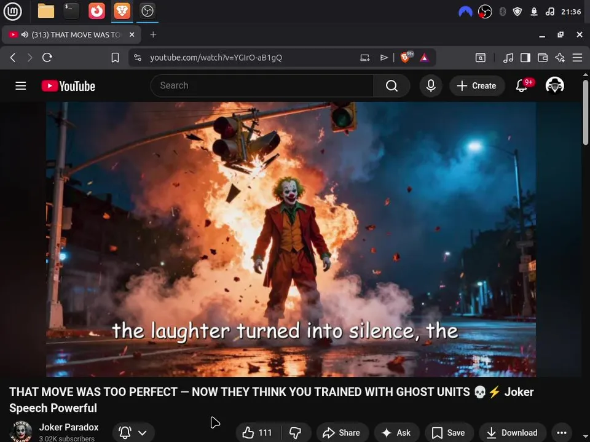Click the Ask button
The image size is (590, 442).
coord(396,433)
